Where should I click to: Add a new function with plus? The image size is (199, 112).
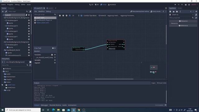tap(55, 55)
